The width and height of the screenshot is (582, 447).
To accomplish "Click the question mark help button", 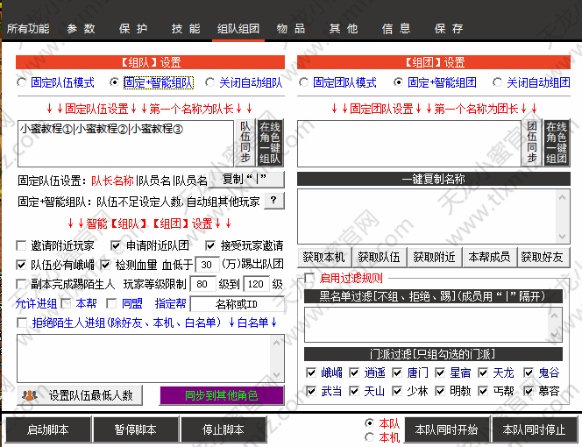I will (x=274, y=201).
